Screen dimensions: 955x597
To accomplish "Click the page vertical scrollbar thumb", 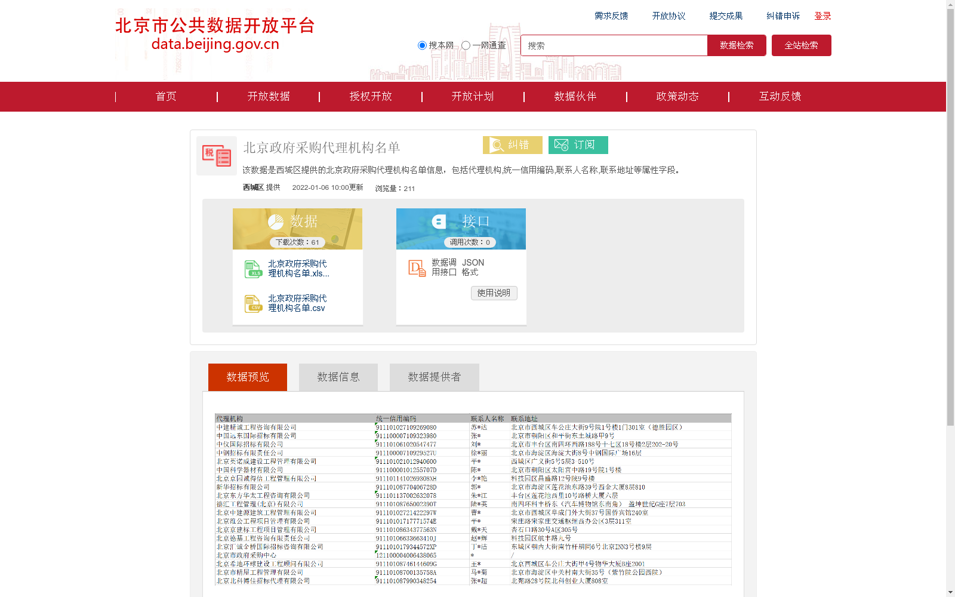I will point(950,217).
